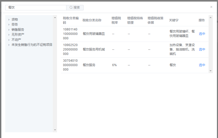Click tax code 3070401000000000000 cell
Image resolution: width=218 pixels, height=138 pixels.
(x=70, y=65)
